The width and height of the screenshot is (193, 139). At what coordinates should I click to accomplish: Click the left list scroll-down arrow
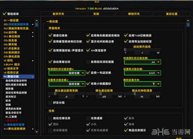37,132
